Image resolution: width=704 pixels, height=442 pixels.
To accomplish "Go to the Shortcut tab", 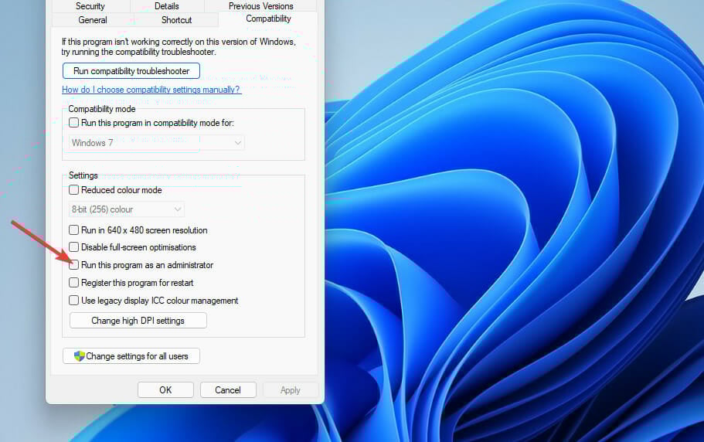I will [x=176, y=20].
